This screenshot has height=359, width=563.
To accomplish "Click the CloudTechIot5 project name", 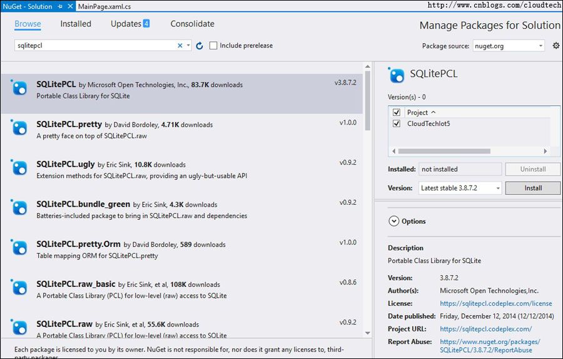I will click(x=429, y=123).
